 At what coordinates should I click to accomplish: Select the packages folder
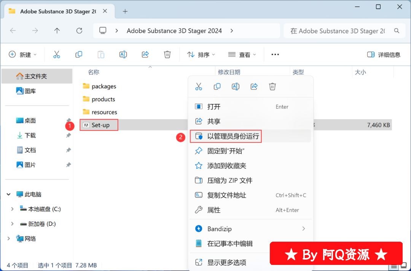pos(99,86)
